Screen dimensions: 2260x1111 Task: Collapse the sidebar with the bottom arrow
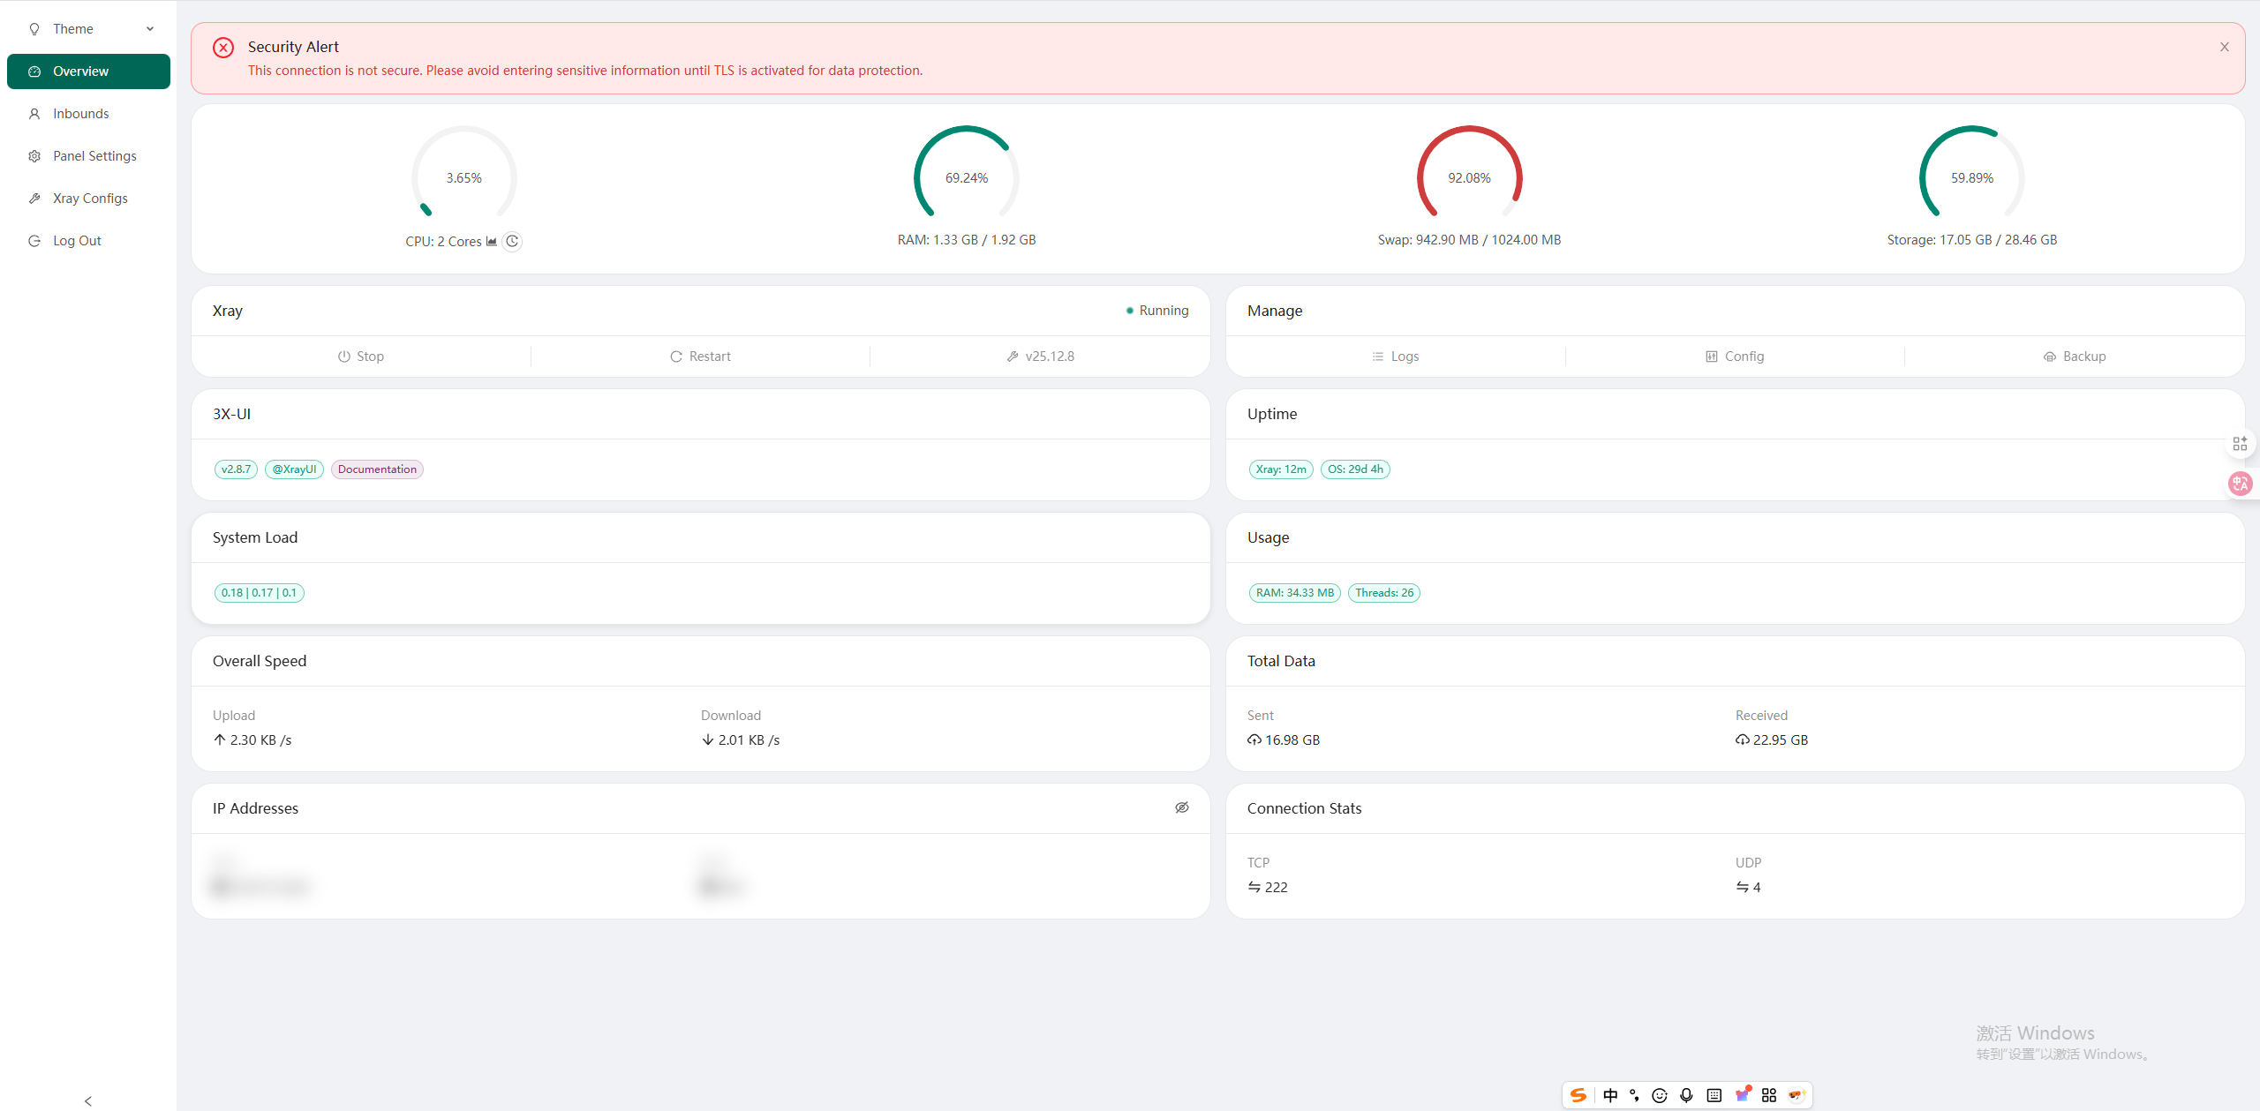pos(88,1100)
